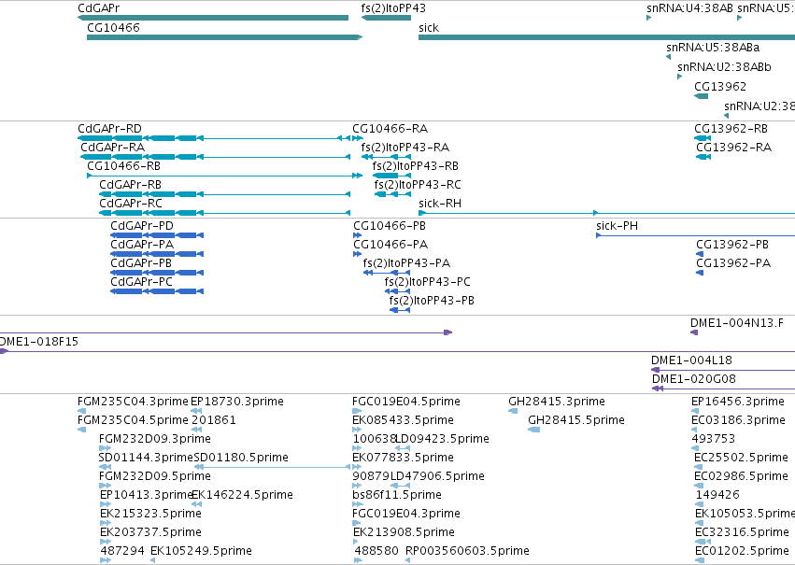The width and height of the screenshot is (795, 565).
Task: Select the CdGAPr-RD transcript
Action: click(213, 138)
